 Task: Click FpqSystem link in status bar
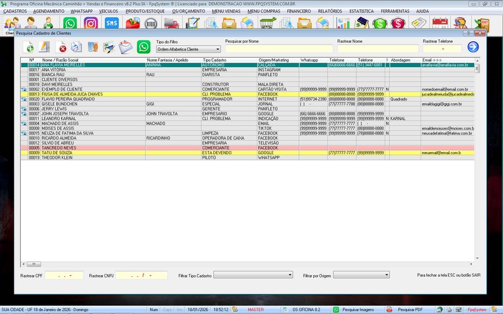tap(477, 310)
